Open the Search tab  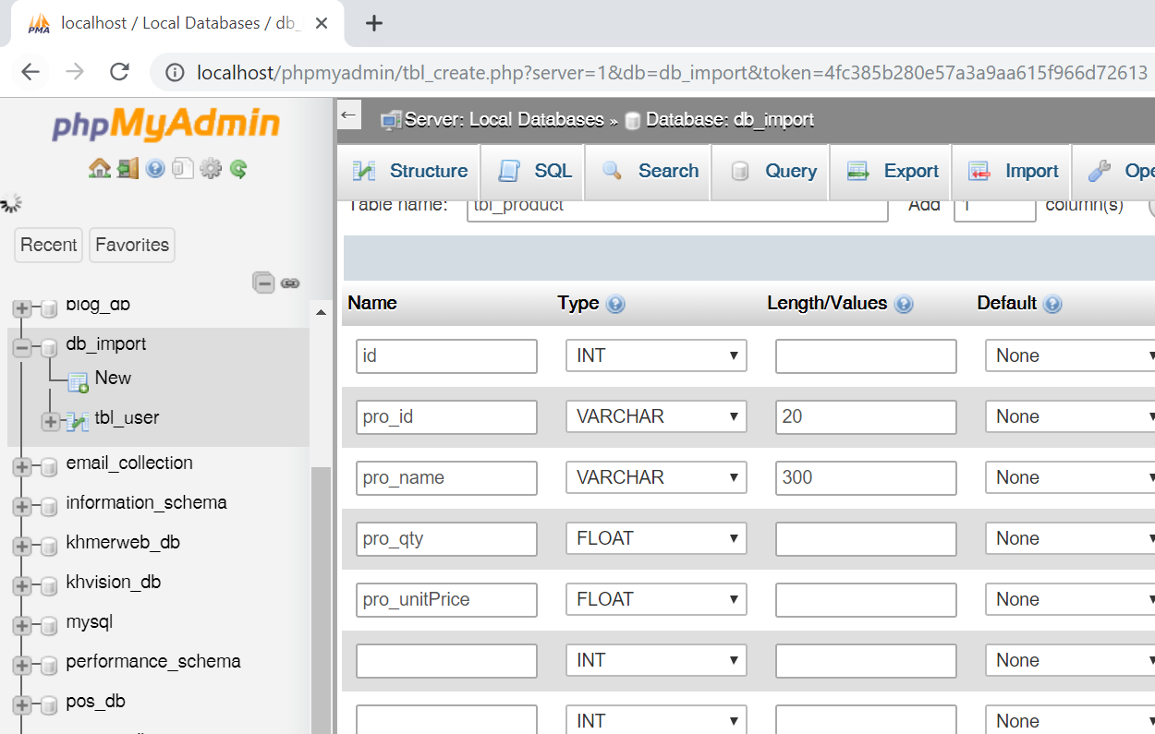click(649, 171)
